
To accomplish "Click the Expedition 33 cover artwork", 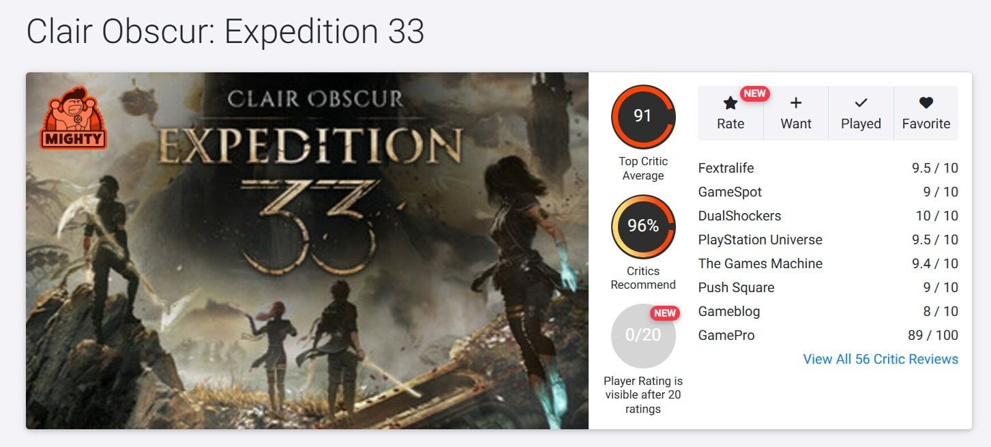I will point(307,250).
